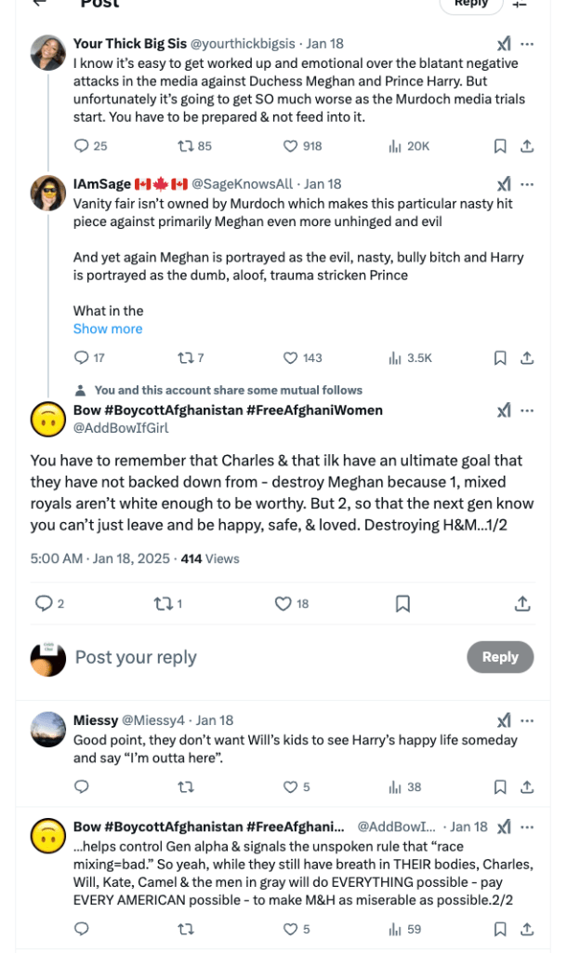The height and width of the screenshot is (953, 567).
Task: Bookmark Your Thick Big Sis's post
Action: pos(499,146)
